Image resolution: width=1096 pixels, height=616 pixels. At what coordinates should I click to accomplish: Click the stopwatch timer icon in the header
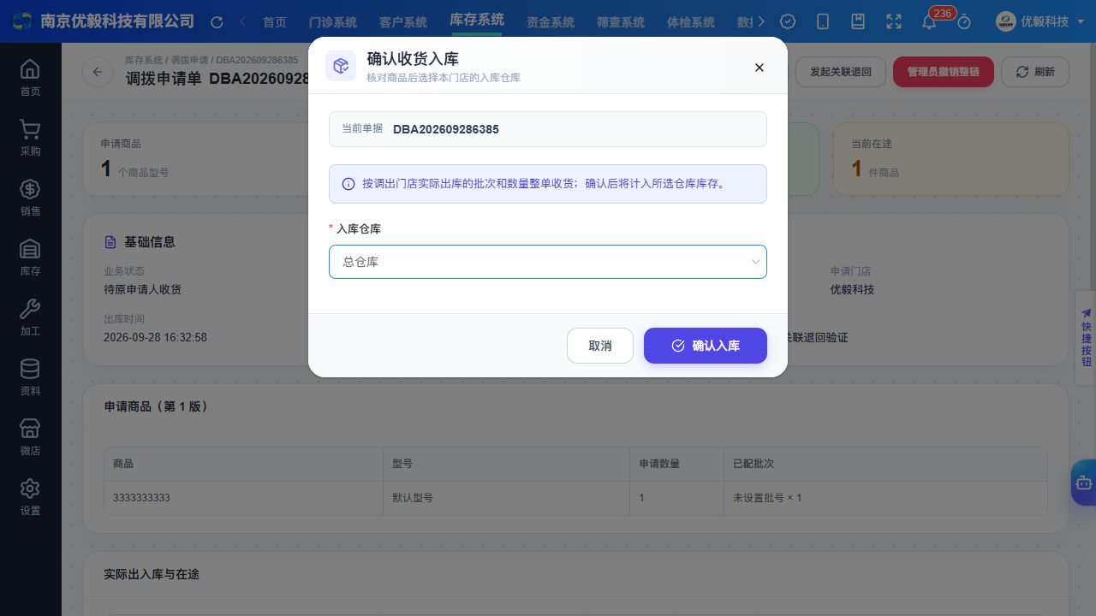pos(964,22)
